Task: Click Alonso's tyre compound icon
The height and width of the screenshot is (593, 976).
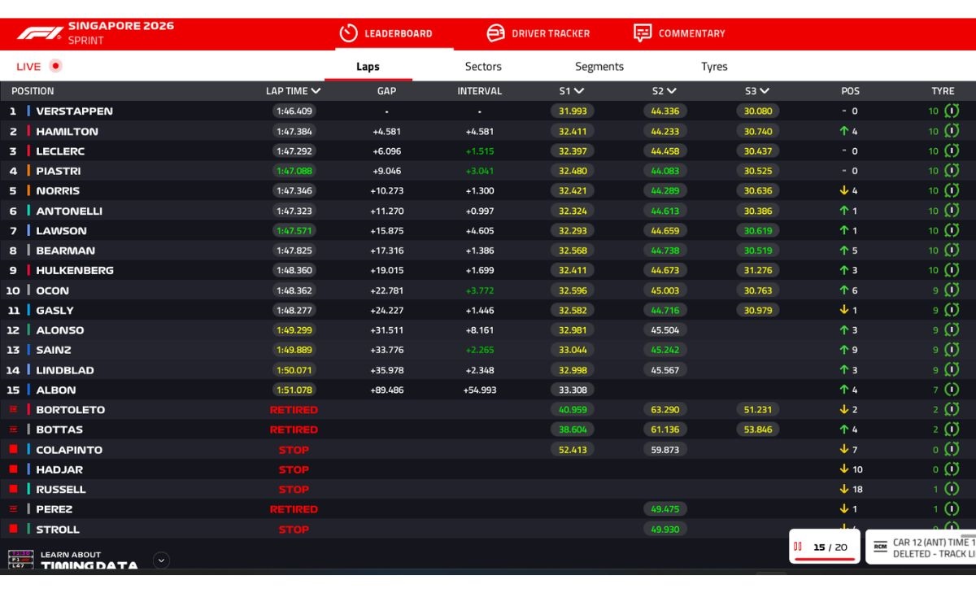Action: tap(952, 330)
